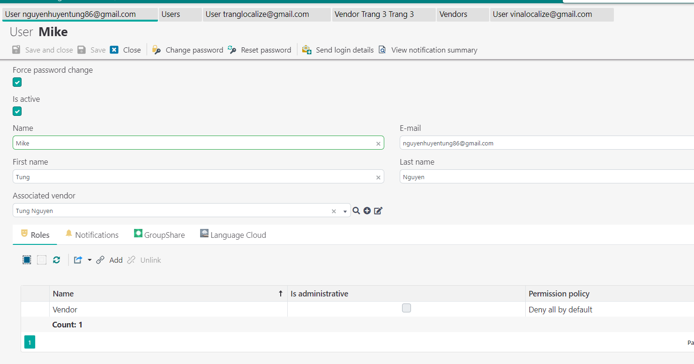The height and width of the screenshot is (364, 694).
Task: Sort roles by Name column arrow
Action: (281, 294)
